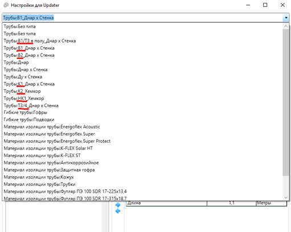Click the dropdown list scroll-up arrow
This screenshot has width=291, height=232.
click(286, 26)
